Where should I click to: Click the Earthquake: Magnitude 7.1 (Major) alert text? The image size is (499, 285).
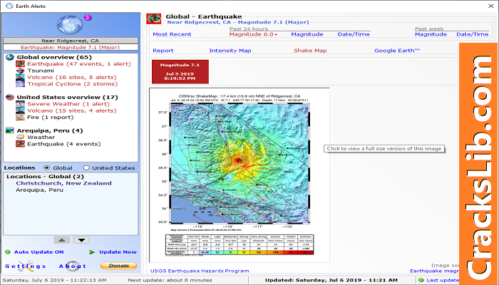71,48
